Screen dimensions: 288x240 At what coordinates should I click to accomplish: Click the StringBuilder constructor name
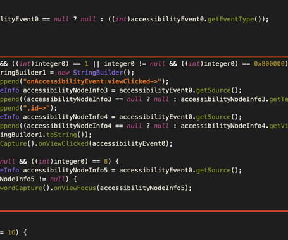click(98, 73)
